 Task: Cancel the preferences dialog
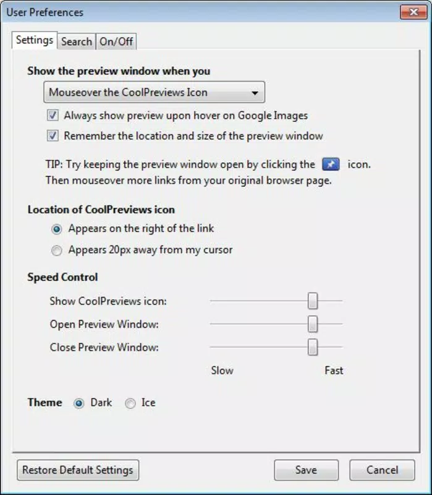click(x=382, y=470)
